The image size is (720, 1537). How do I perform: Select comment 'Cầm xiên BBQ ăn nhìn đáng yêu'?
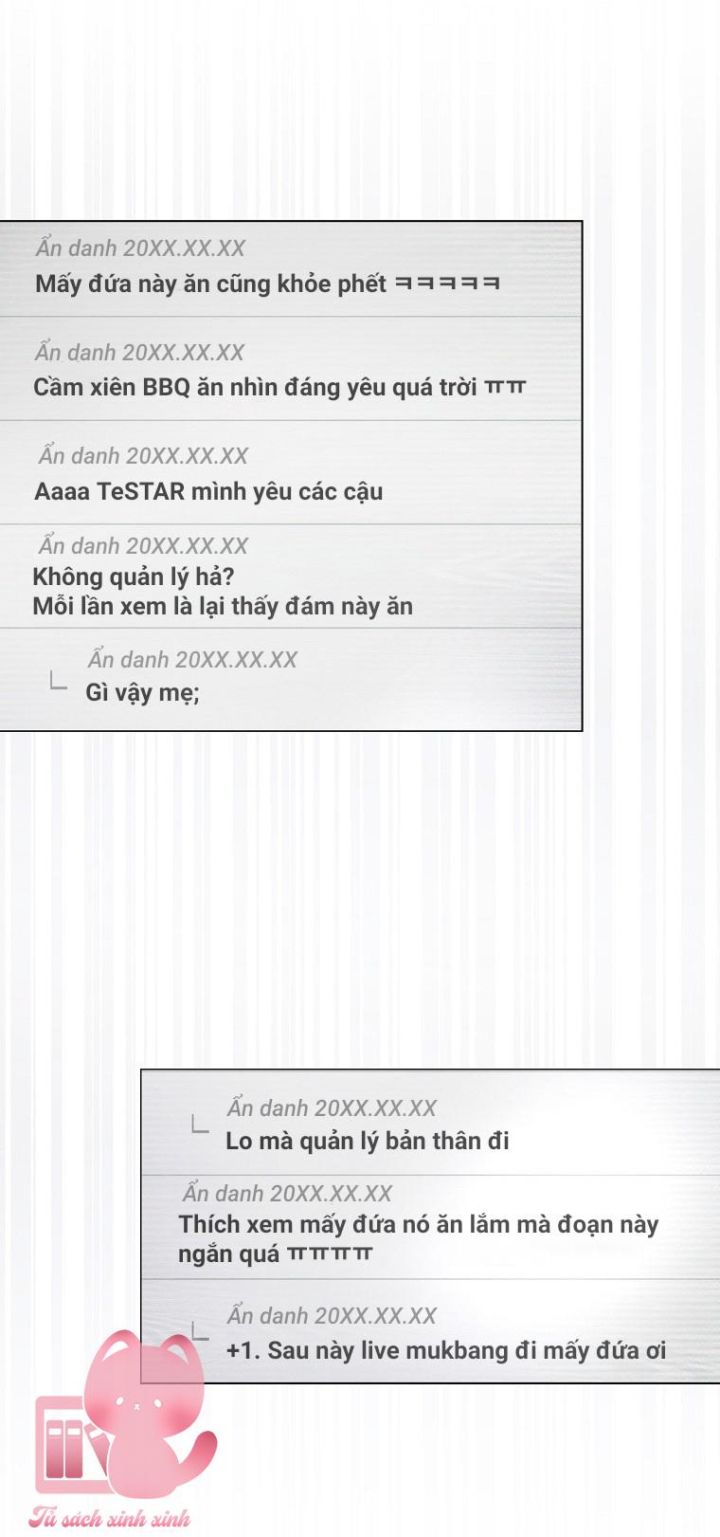tap(279, 387)
